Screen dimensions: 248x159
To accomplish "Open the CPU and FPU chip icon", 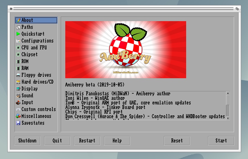I will click(18, 48).
